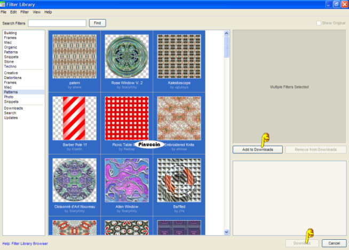Open Updates in the sidebar
349x250 pixels.
coord(11,118)
